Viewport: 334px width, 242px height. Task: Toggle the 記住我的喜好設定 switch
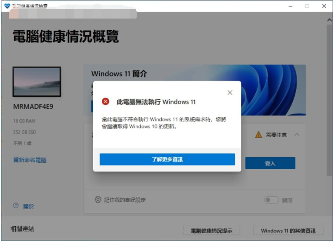click(x=271, y=200)
